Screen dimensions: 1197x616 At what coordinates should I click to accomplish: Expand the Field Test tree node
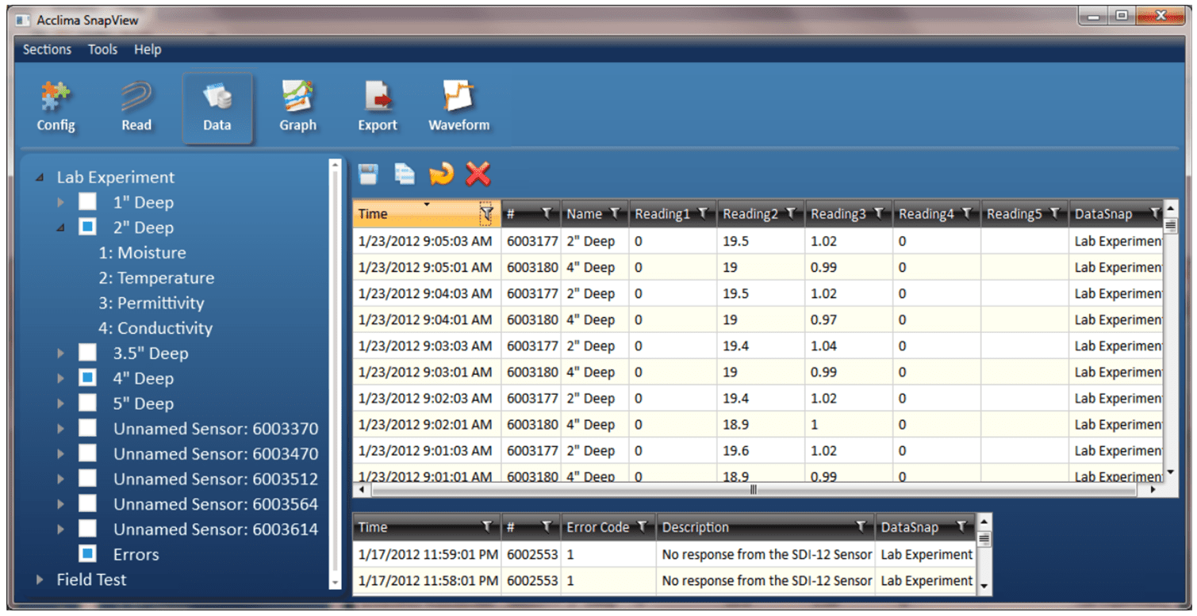point(40,580)
